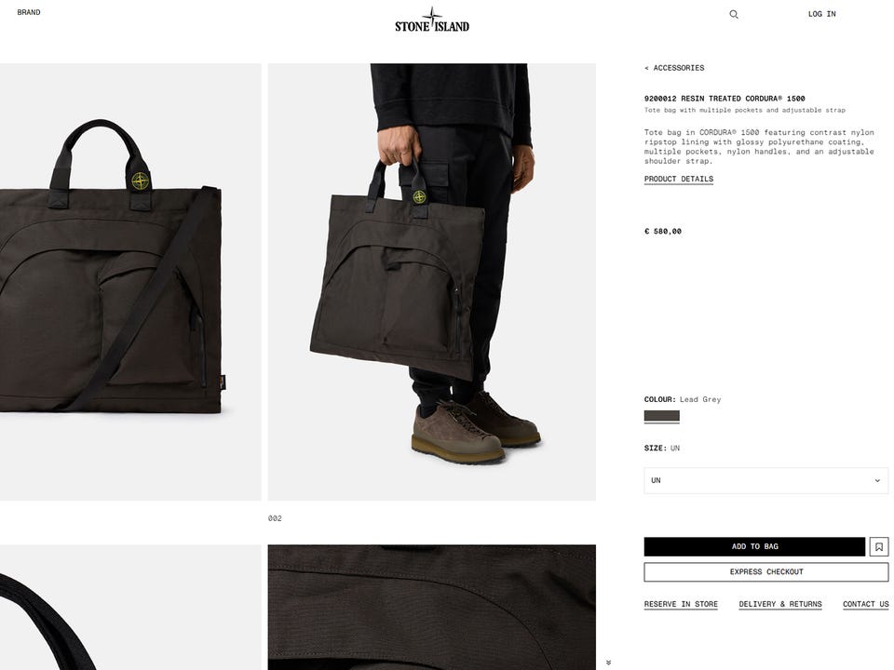Open DELIVERY & RETURNS link
Screen dimensions: 894x670
coord(780,605)
